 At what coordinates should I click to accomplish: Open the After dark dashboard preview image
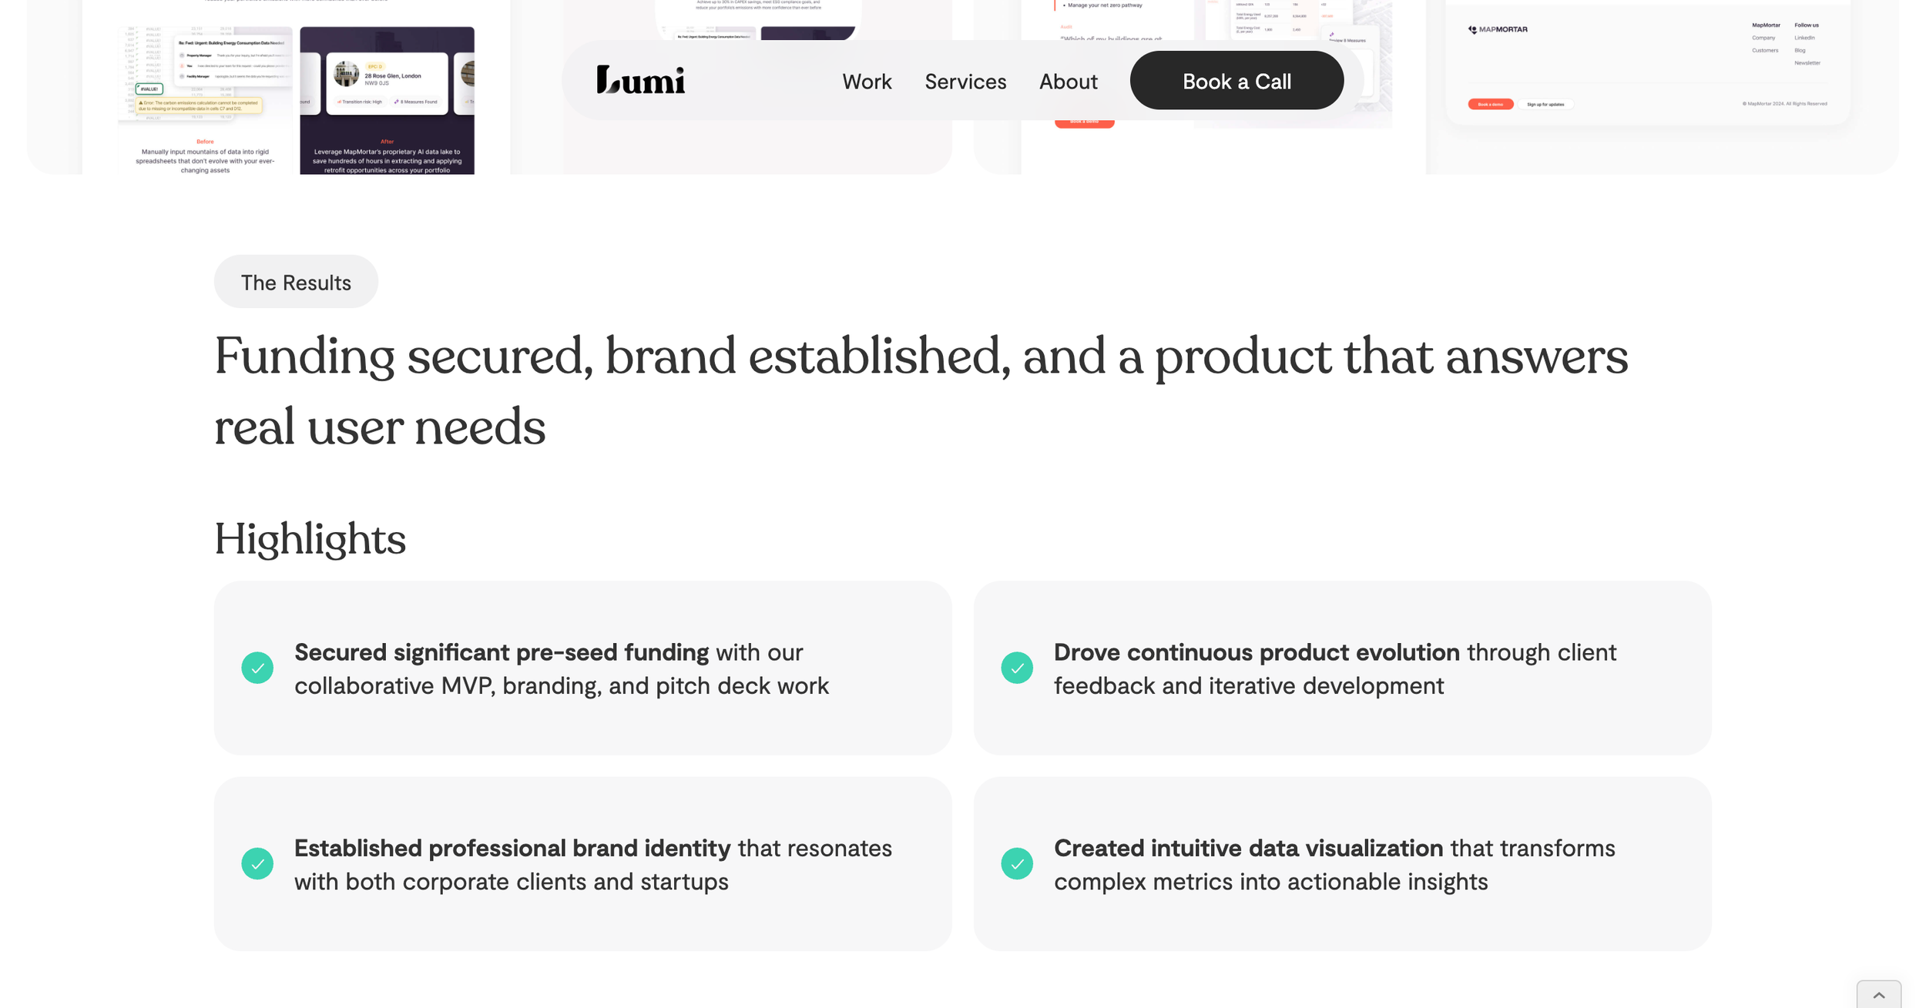click(x=387, y=100)
